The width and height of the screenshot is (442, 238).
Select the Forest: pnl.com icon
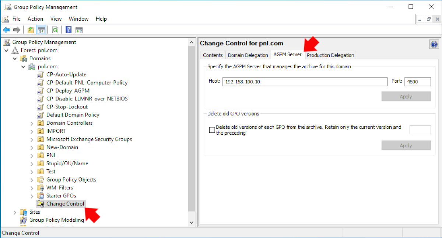pos(15,50)
